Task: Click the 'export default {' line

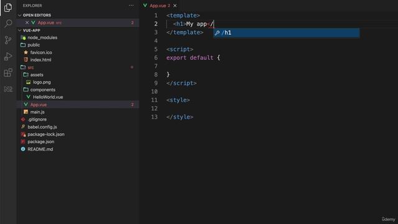Action: pyautogui.click(x=193, y=58)
